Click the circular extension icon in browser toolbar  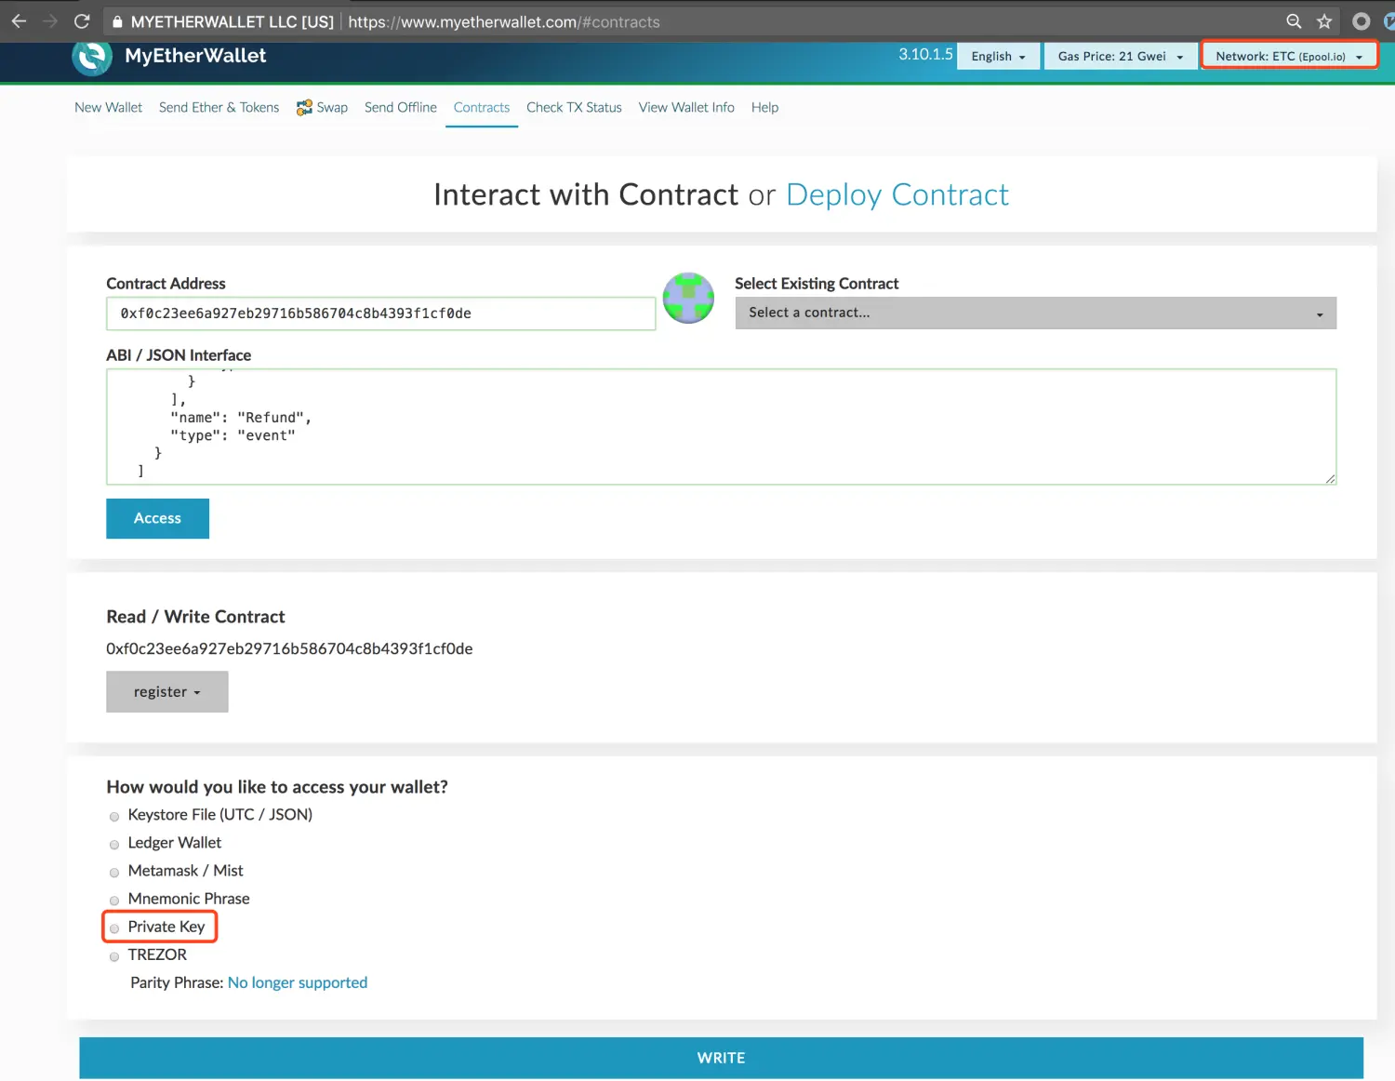pyautogui.click(x=1361, y=20)
